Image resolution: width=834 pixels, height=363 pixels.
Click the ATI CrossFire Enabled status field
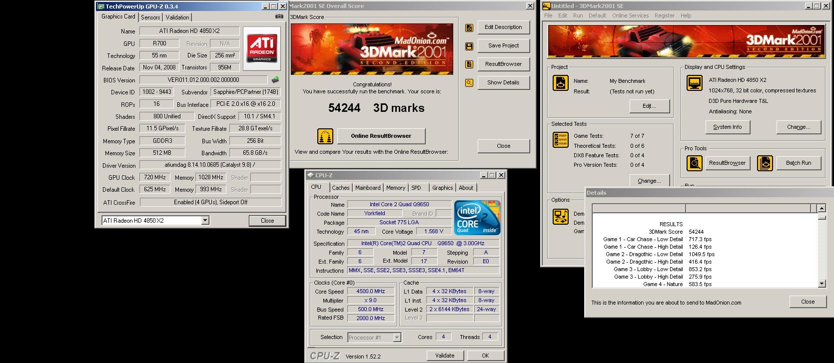[210, 202]
